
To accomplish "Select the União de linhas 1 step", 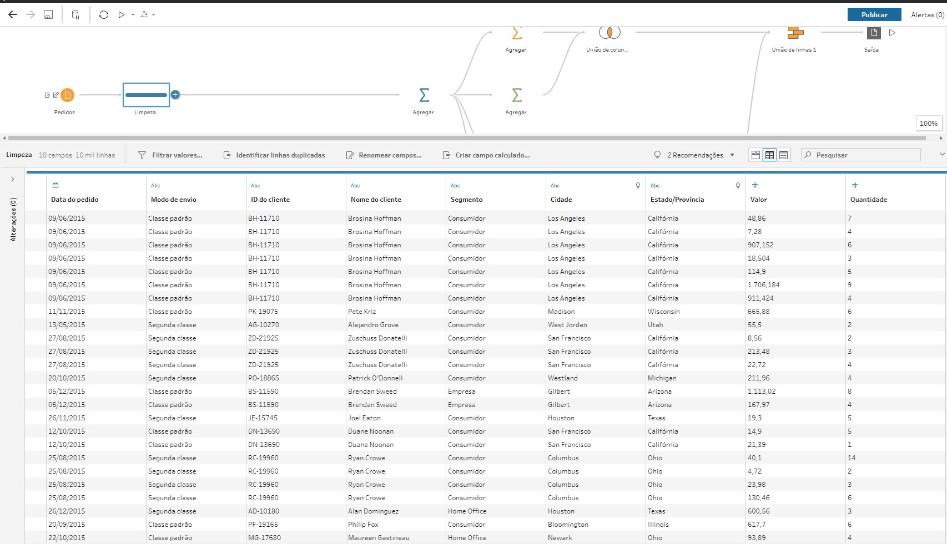I will 795,34.
